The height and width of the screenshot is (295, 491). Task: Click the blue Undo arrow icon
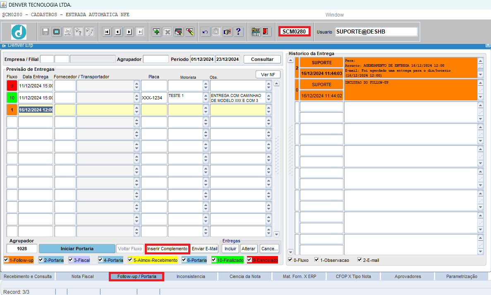pyautogui.click(x=205, y=31)
